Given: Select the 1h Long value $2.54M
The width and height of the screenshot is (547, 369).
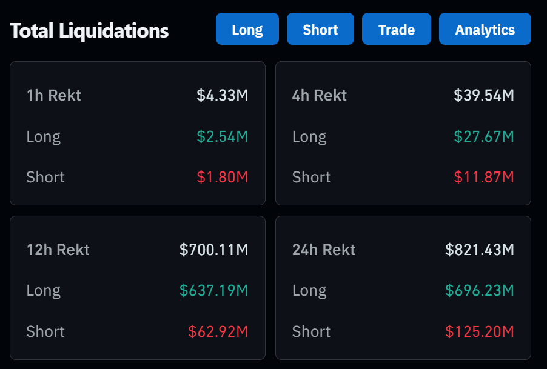Looking at the screenshot, I should [x=223, y=136].
